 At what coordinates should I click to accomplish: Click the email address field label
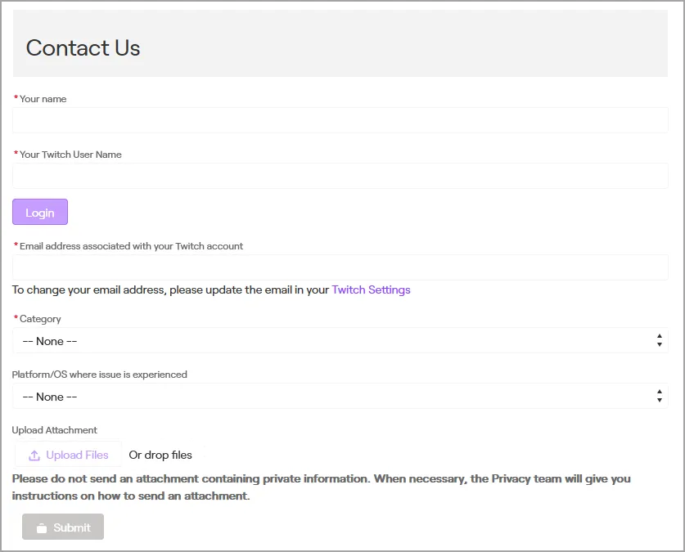[x=131, y=246]
